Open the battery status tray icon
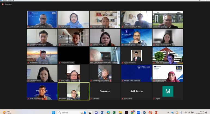The width and height of the screenshot is (210, 114). coord(192,113)
